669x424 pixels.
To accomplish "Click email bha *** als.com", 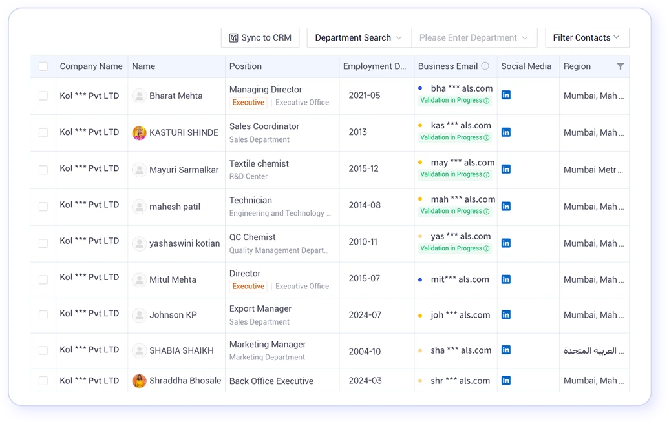I will point(462,88).
